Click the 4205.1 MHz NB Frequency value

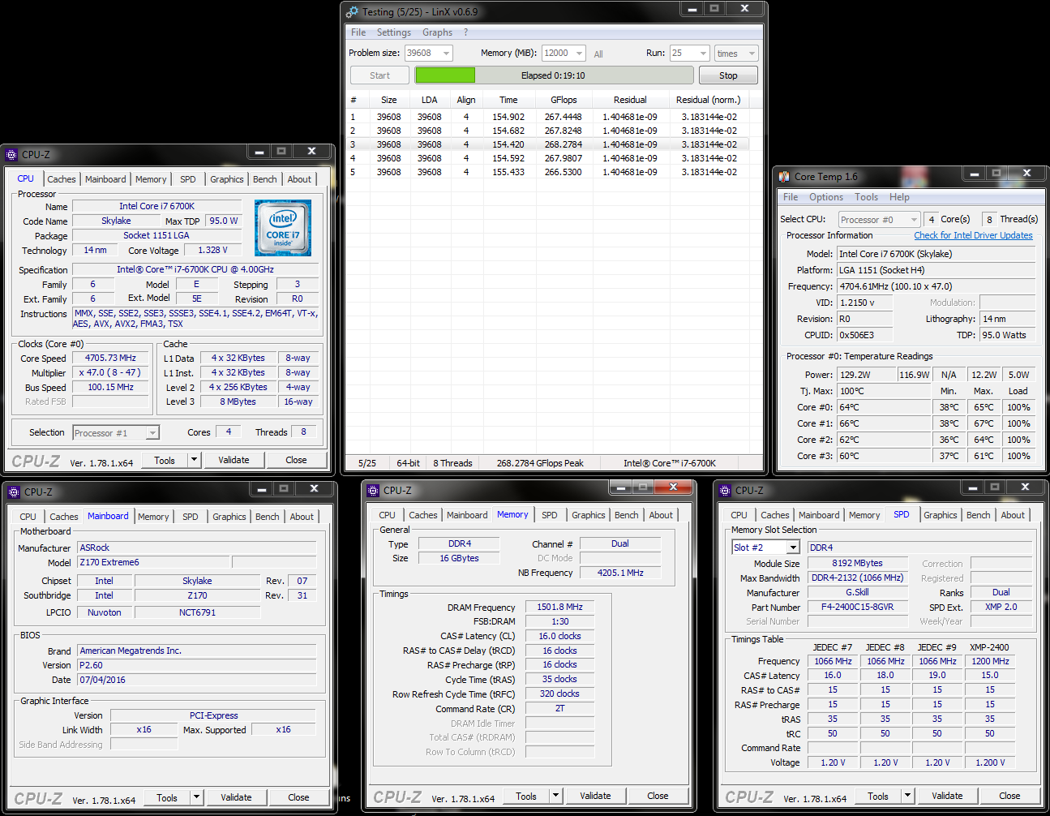620,573
